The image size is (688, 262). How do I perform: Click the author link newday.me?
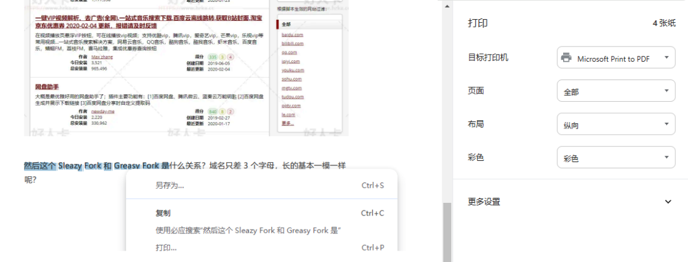103,112
